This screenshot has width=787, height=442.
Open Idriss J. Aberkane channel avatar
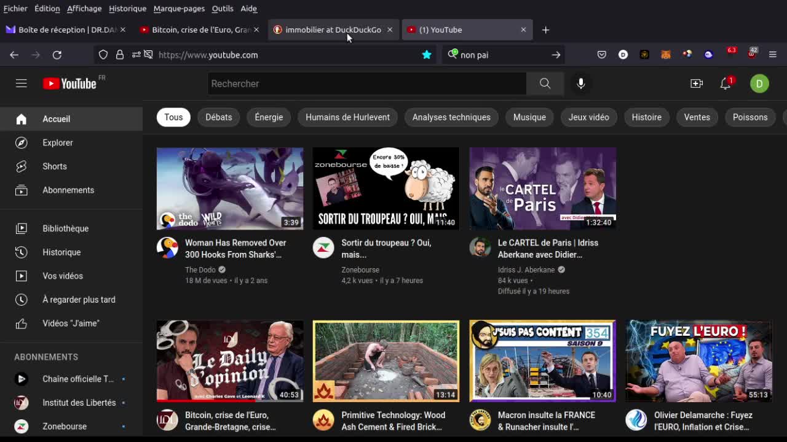coord(480,247)
